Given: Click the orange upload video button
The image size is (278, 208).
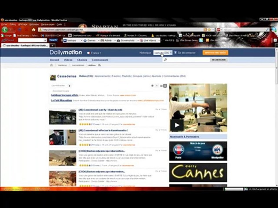Looking at the screenshot, I should point(215,53).
